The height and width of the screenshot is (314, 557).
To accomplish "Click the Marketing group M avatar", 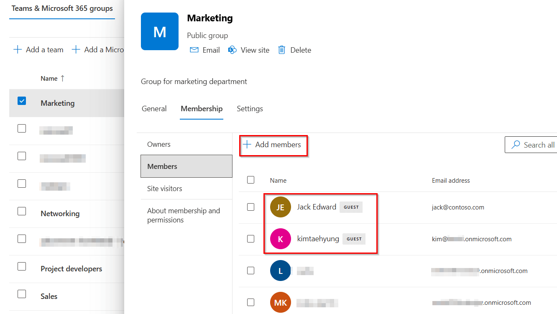I will pos(160,31).
